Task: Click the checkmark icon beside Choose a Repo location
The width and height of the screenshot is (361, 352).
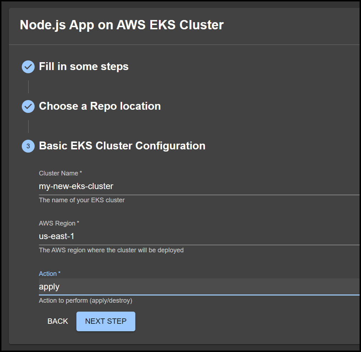Action: 28,106
